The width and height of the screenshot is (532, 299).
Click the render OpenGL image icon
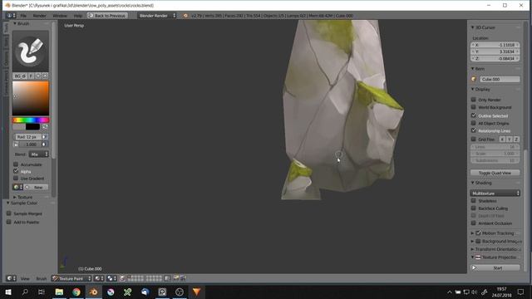176,278
